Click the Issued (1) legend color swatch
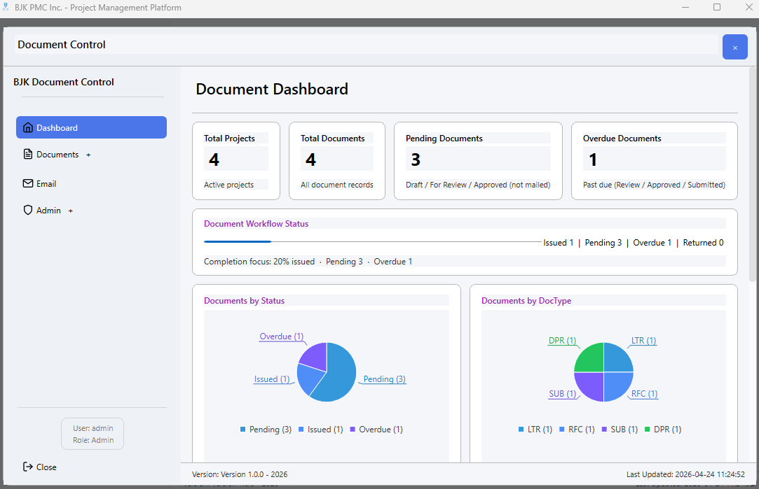This screenshot has width=759, height=489. [301, 429]
